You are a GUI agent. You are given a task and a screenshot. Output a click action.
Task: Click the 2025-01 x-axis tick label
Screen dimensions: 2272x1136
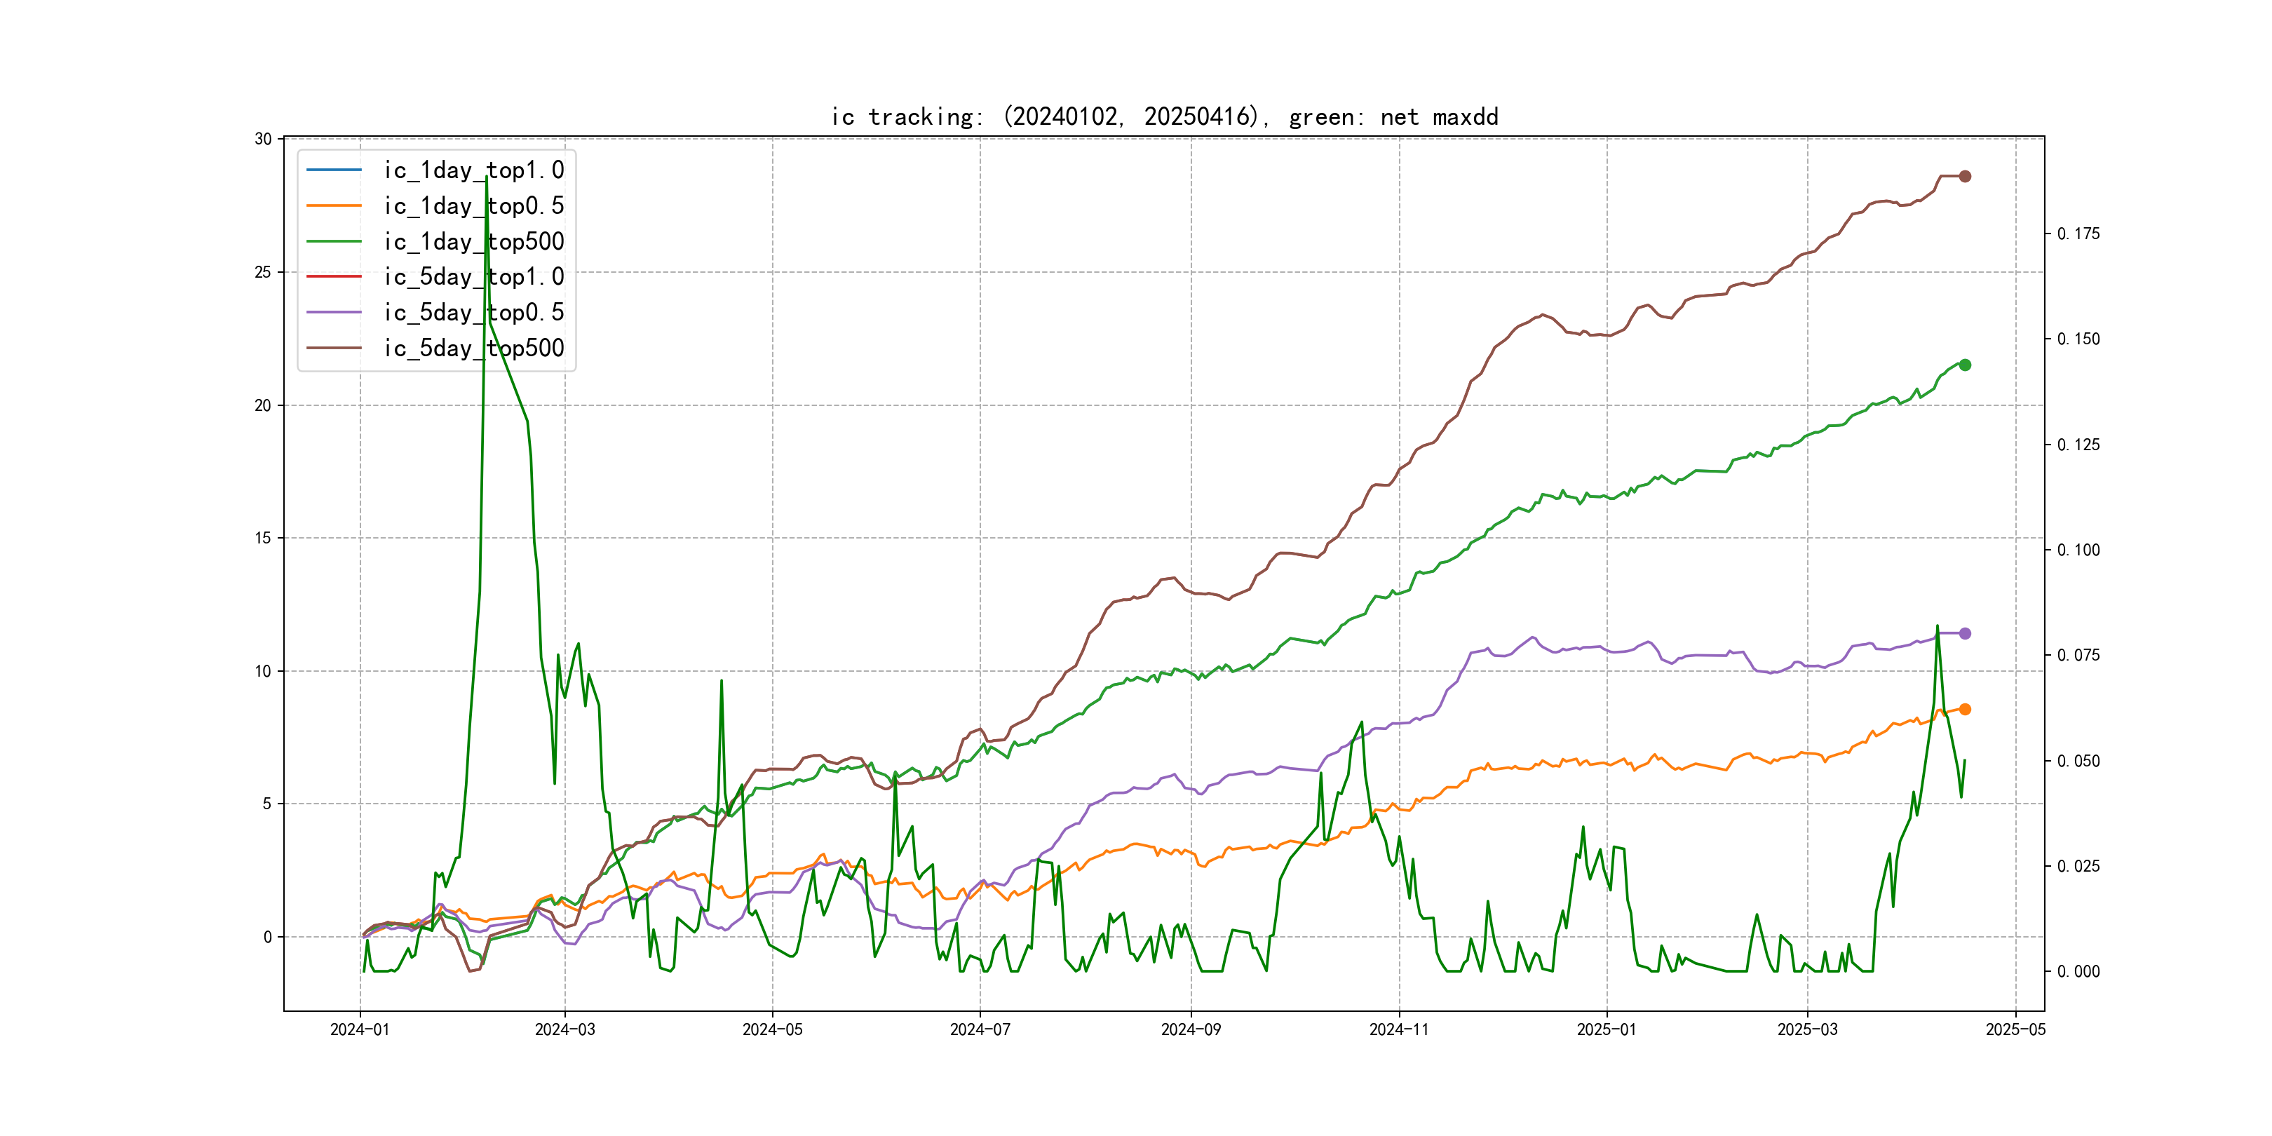pyautogui.click(x=1606, y=1029)
